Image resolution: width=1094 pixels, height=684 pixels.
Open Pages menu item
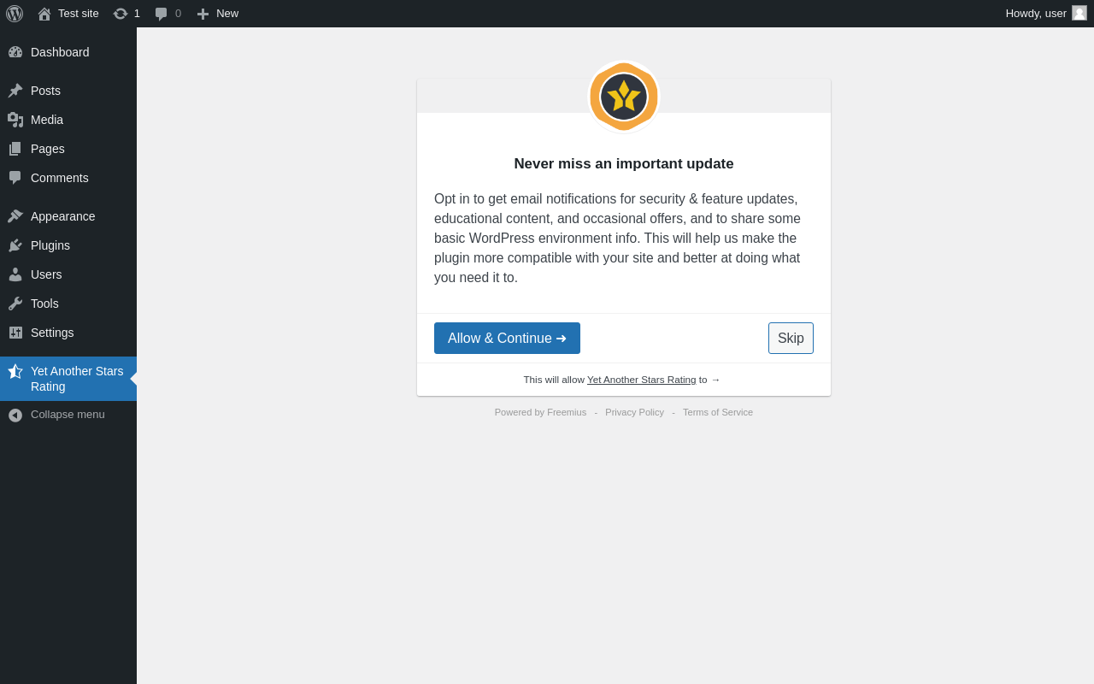coord(68,149)
